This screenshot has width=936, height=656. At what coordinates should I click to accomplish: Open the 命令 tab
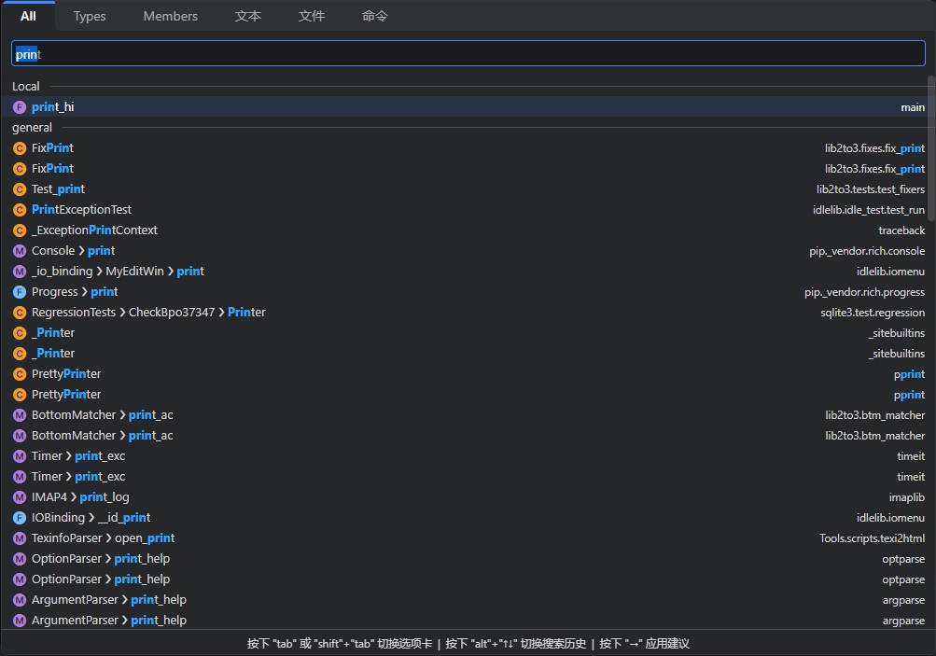(374, 16)
